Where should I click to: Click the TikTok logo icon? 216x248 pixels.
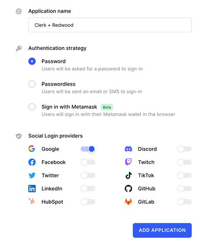(129, 175)
